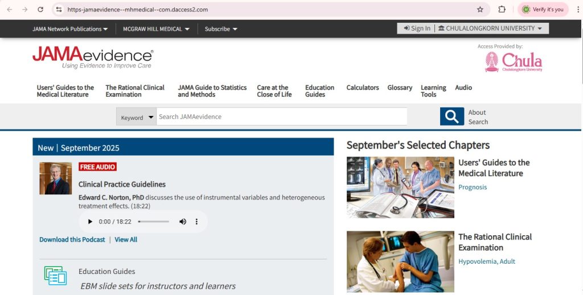Click the audio progress slider
The height and width of the screenshot is (295, 583).
[154, 222]
